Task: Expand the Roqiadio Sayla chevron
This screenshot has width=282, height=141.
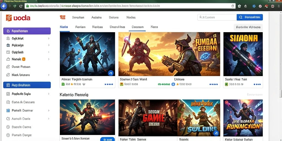Action: (49, 94)
